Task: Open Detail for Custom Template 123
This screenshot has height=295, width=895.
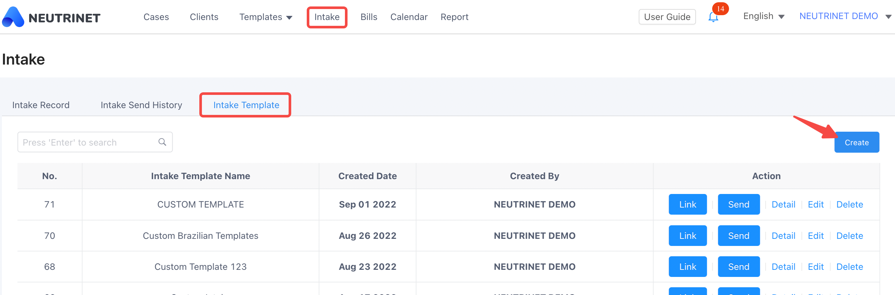Action: tap(783, 267)
